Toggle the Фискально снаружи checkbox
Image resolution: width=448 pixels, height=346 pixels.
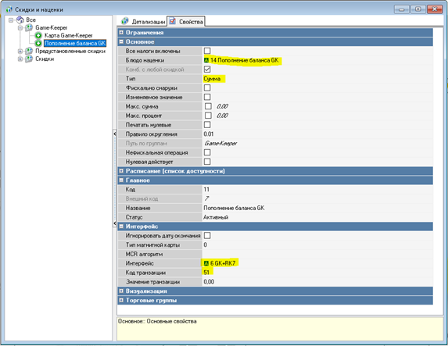[207, 87]
